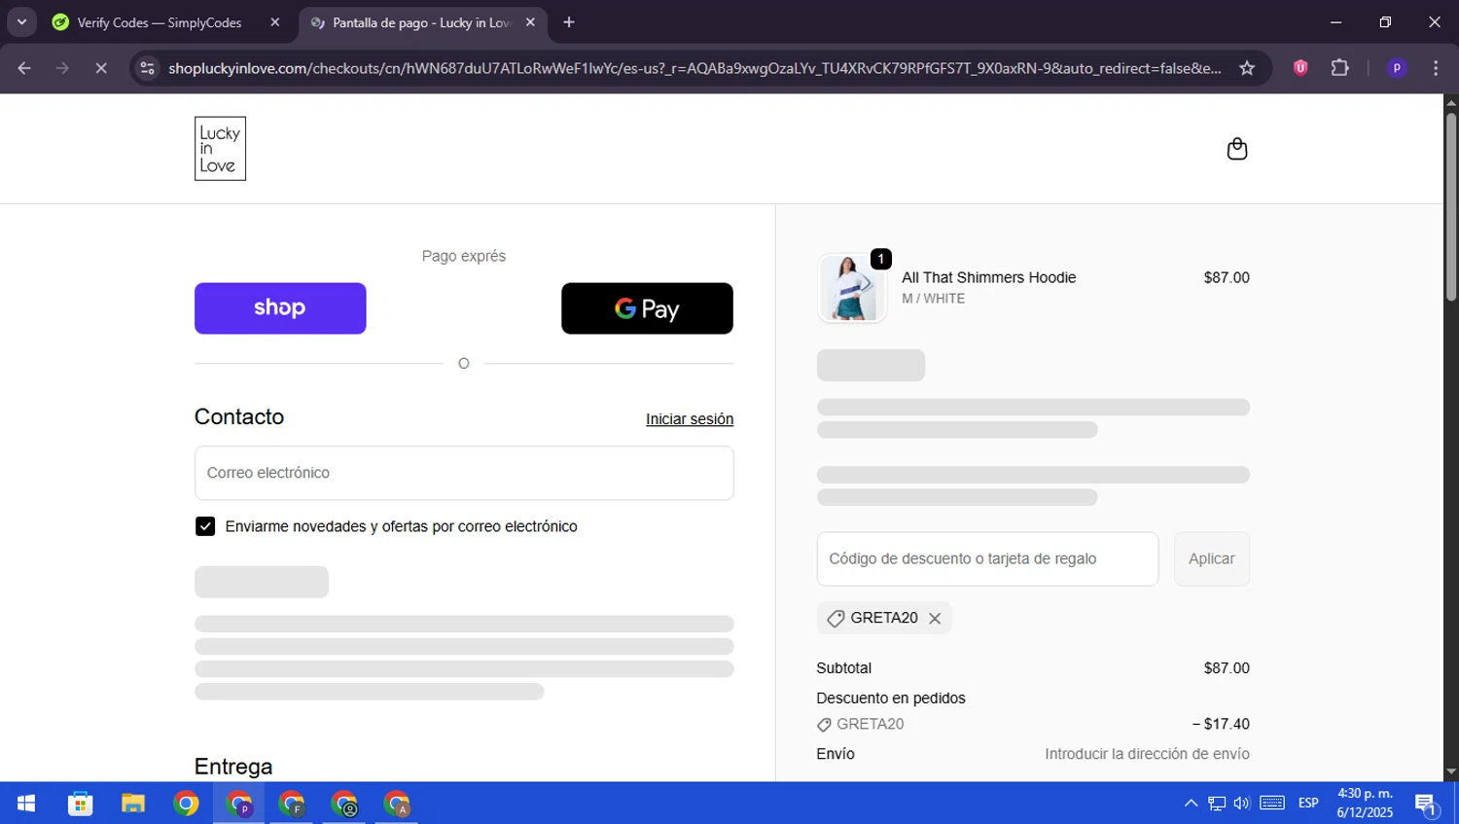Viewport: 1459px width, 824px height.
Task: Open File Explorer from taskbar
Action: [x=132, y=804]
